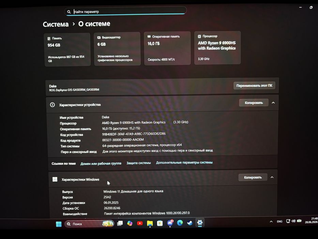318x239 pixels.
Task: Focus the Найти параметр search field
Action: point(125,11)
